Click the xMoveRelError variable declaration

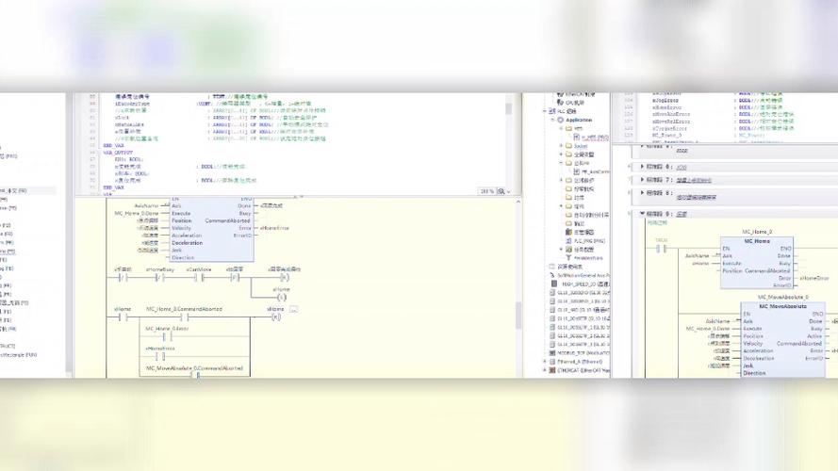click(671, 122)
